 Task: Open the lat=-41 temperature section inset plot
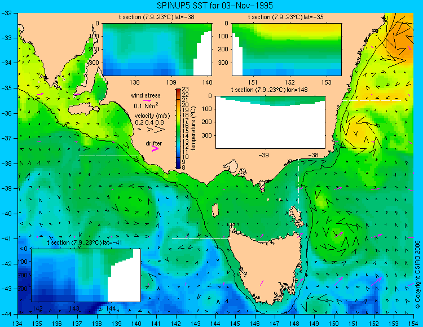86,275
